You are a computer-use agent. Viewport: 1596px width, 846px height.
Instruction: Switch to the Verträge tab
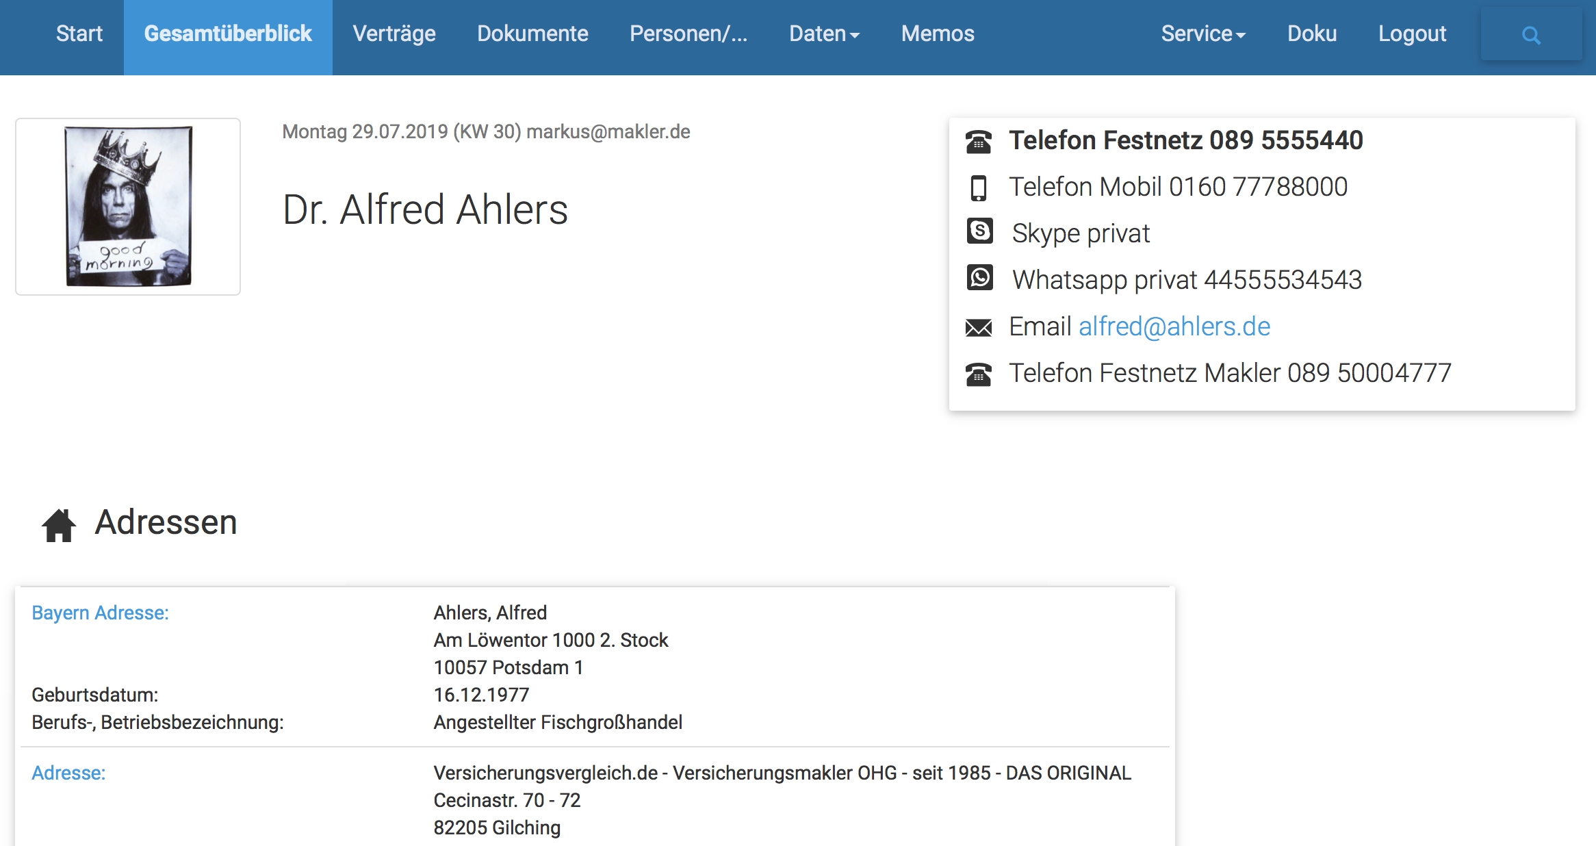point(394,34)
